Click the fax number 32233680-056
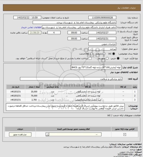This screenshot has height=157, width=143. click(125, 155)
